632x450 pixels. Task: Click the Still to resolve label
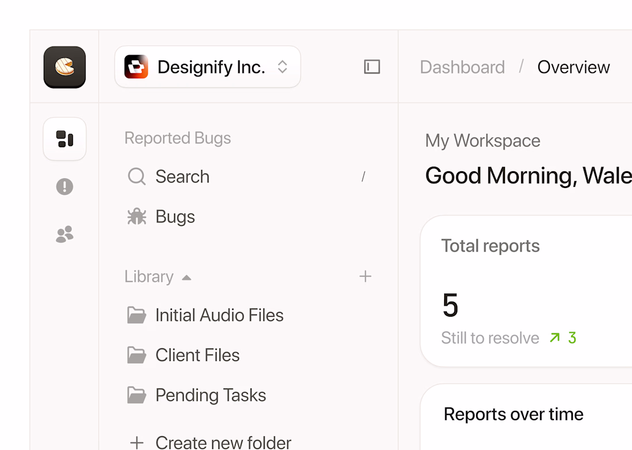coord(490,338)
